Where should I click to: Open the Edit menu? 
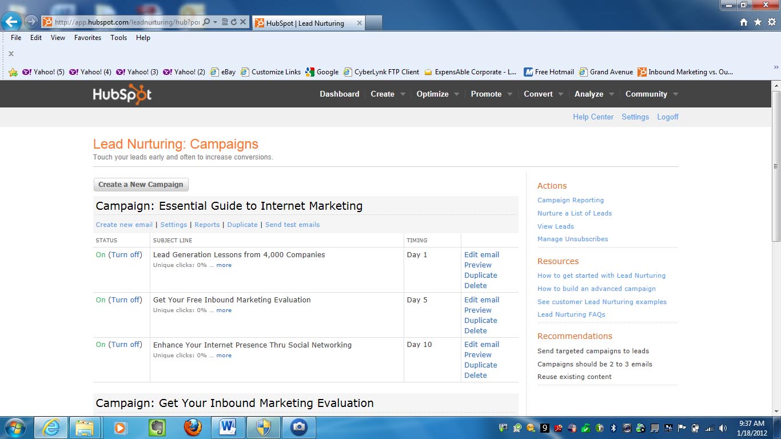pos(36,38)
